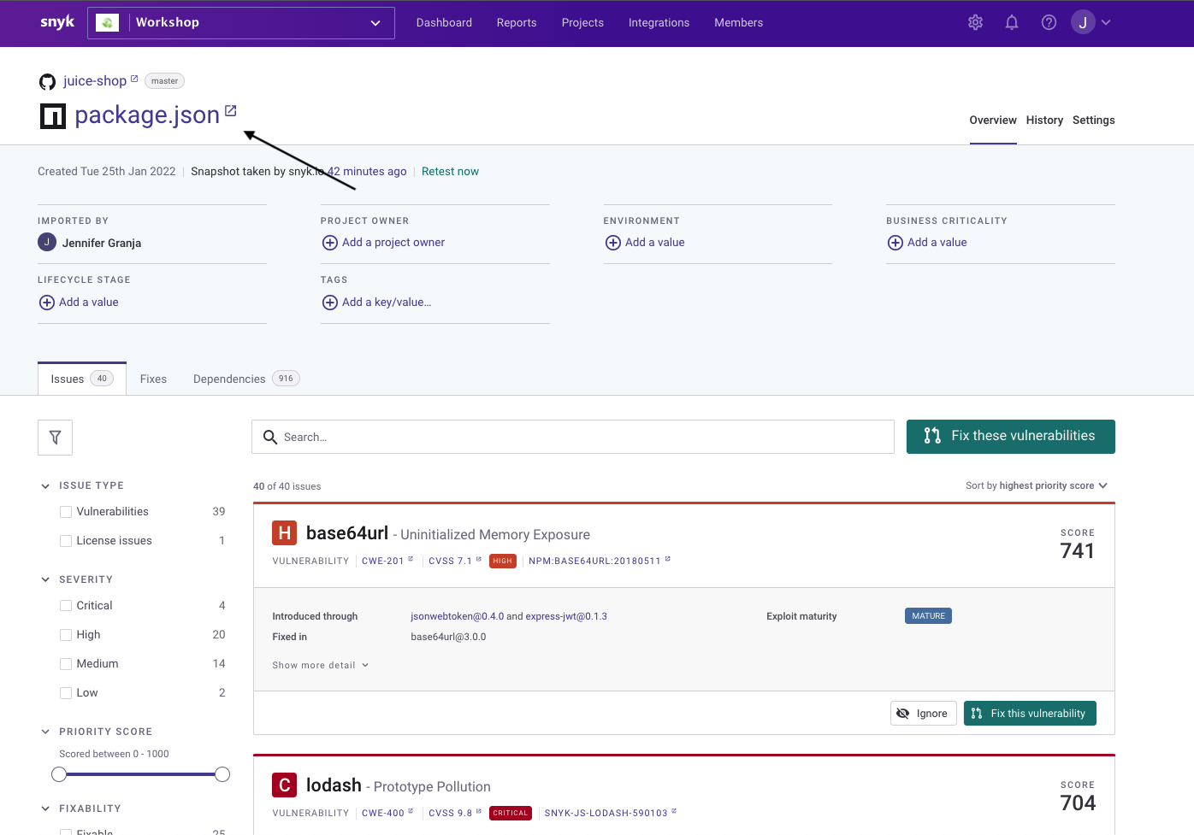This screenshot has width=1194, height=835.
Task: Collapse the Fixability filter section
Action: [45, 809]
